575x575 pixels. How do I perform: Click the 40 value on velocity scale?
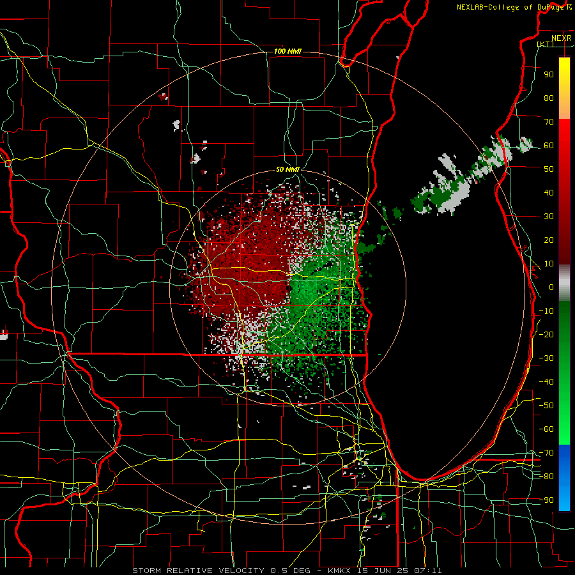click(x=549, y=193)
